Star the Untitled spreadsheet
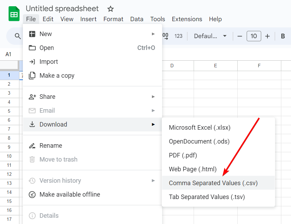This screenshot has height=224, width=291. tap(111, 9)
